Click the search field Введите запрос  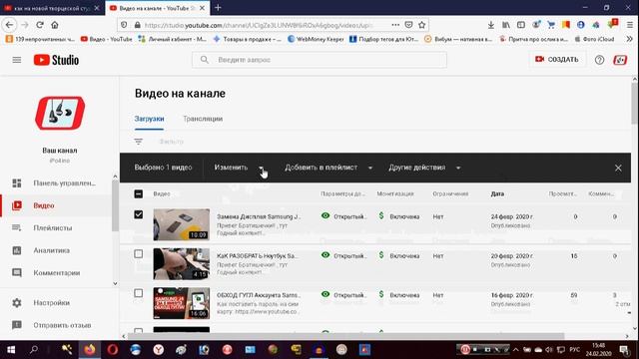pyautogui.click(x=319, y=60)
